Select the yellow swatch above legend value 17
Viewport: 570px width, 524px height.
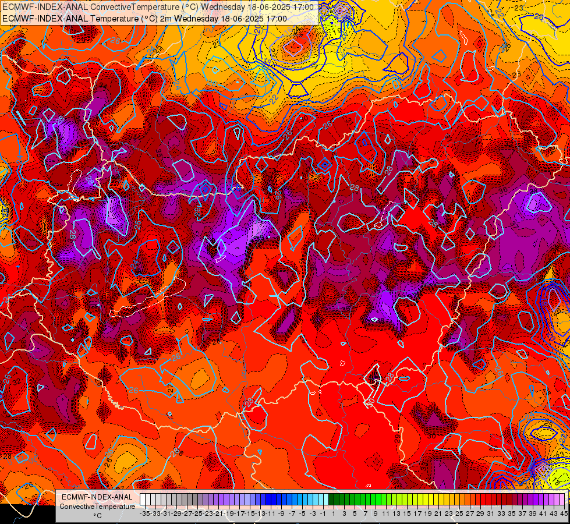click(x=415, y=500)
